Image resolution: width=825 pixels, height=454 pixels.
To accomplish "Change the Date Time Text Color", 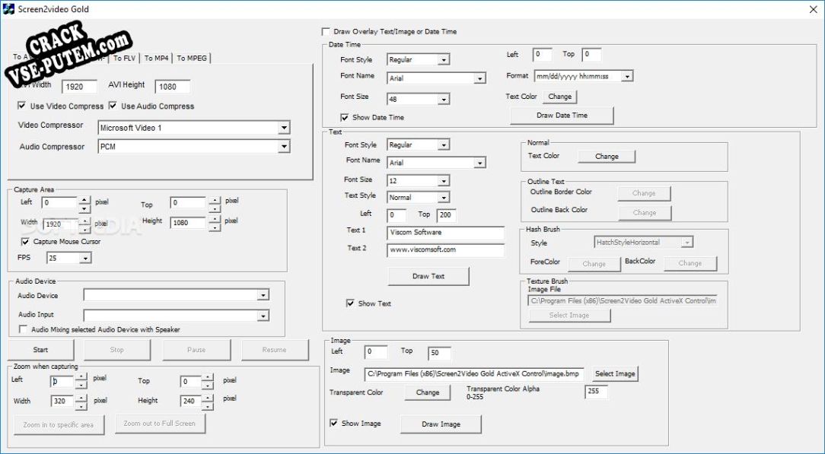I will [559, 97].
